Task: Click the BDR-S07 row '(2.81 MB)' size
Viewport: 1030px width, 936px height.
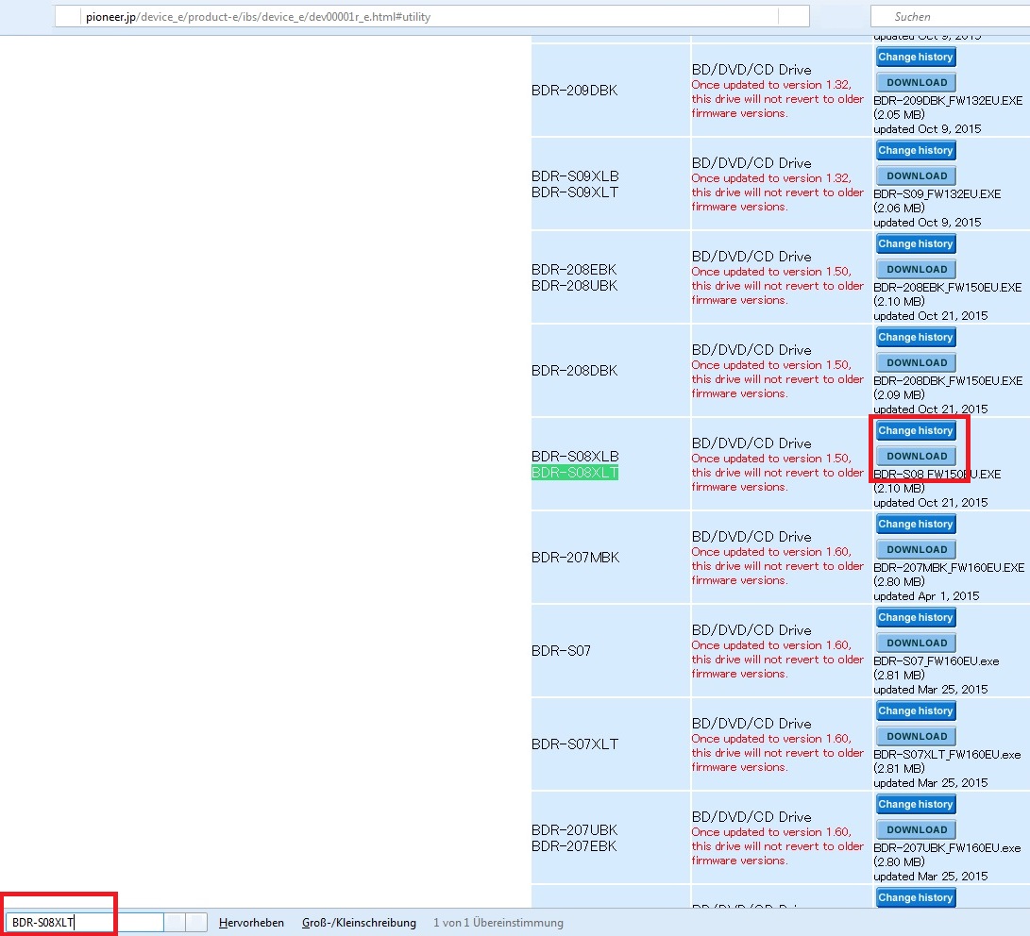Action: pos(899,676)
